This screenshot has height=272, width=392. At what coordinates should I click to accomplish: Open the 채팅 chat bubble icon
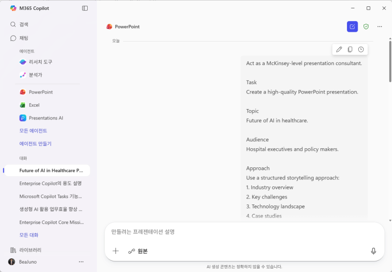13,38
